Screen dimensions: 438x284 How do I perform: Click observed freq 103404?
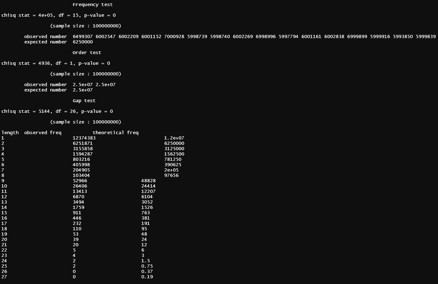pyautogui.click(x=81, y=175)
